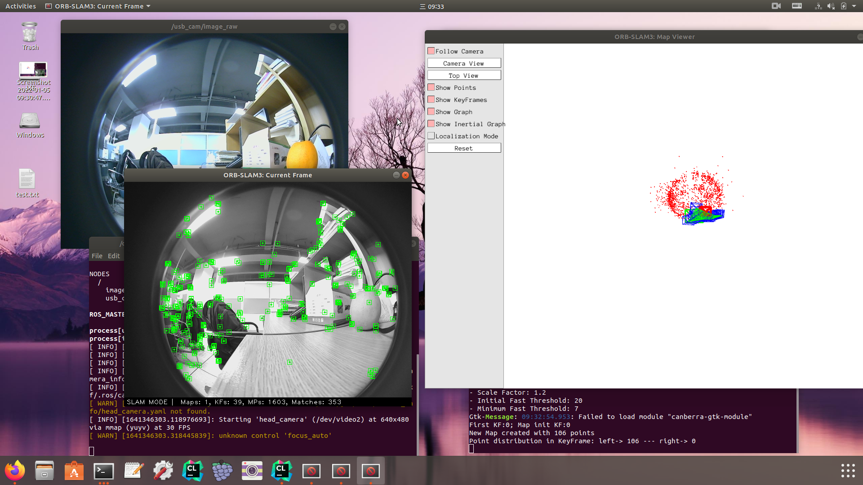Click Top View button in Map Viewer
Viewport: 863px width, 485px height.
point(463,75)
